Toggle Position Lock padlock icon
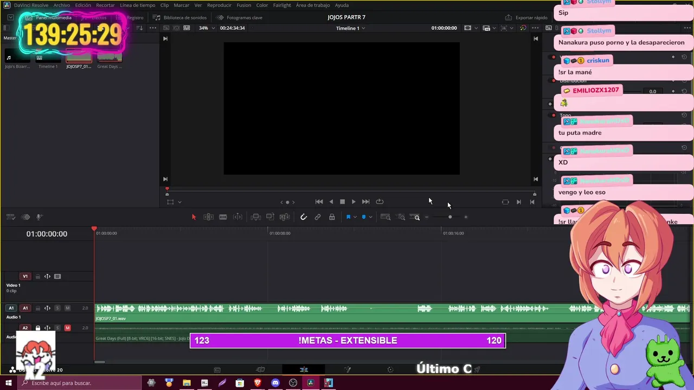This screenshot has width=694, height=390. pos(332,217)
